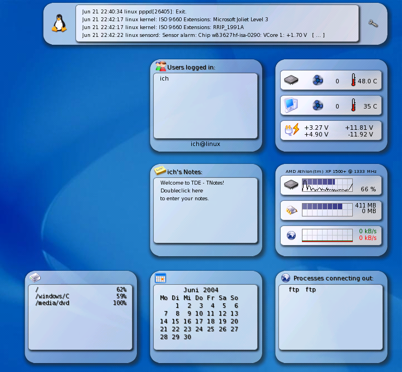Click the hard drive icon above disk usage
The image size is (402, 372).
35,277
